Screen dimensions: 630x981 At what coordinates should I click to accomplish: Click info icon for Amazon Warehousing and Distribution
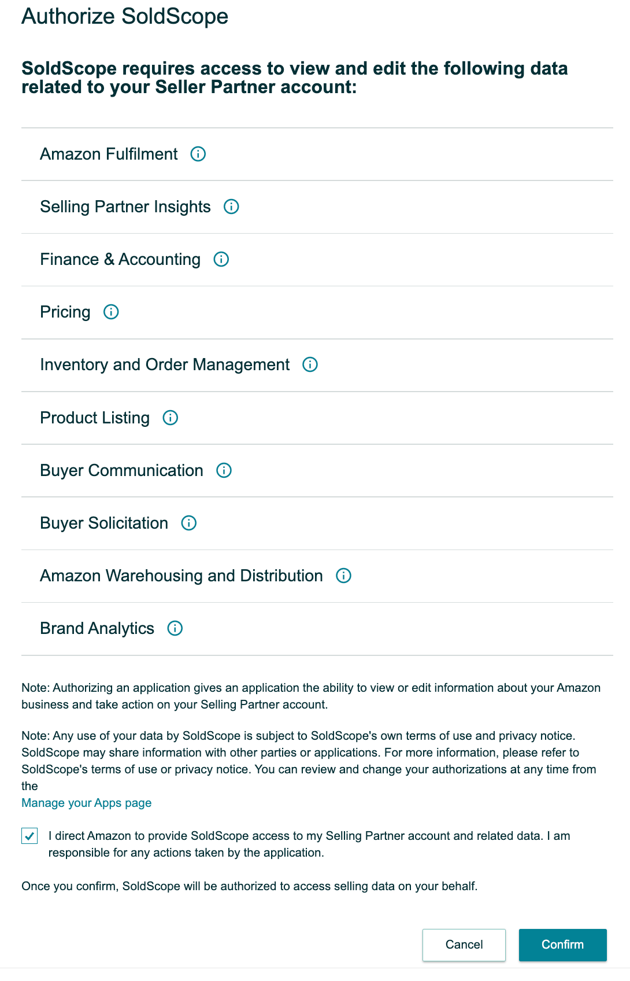coord(344,576)
